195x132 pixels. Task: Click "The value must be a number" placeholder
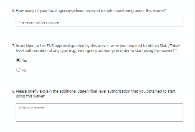pos(39,22)
